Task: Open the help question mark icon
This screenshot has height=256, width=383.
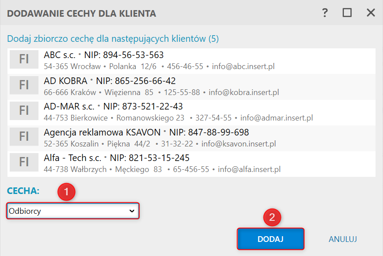Action: click(x=325, y=13)
